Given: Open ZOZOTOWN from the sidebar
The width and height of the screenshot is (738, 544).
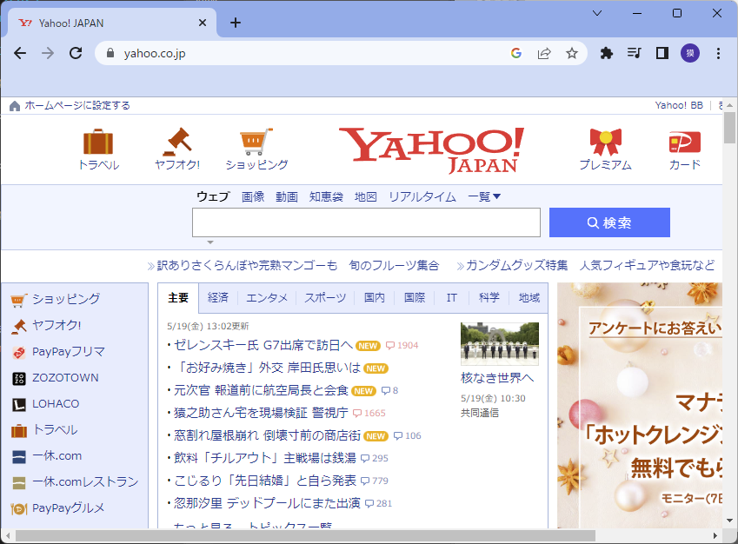Looking at the screenshot, I should [x=19, y=378].
